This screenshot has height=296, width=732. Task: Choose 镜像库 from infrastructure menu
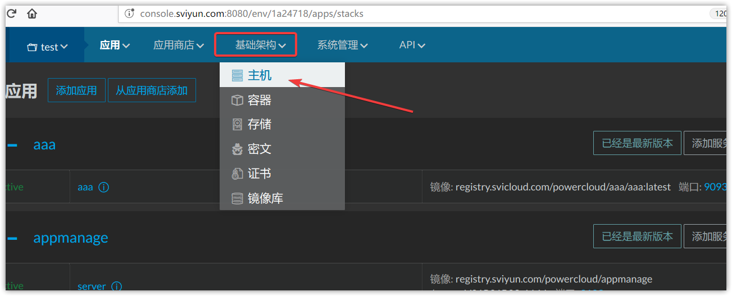(282, 198)
